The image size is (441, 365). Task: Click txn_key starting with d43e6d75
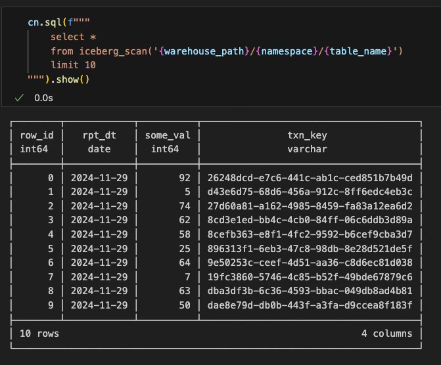click(310, 192)
